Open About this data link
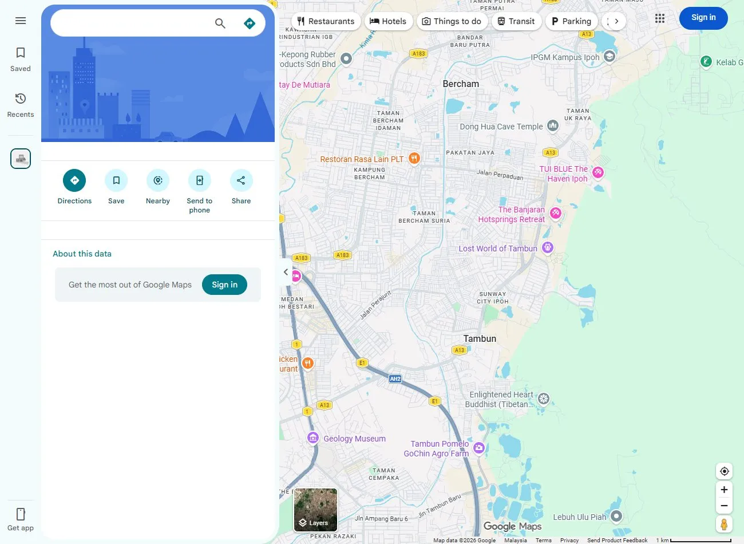This screenshot has width=744, height=544. click(x=82, y=254)
